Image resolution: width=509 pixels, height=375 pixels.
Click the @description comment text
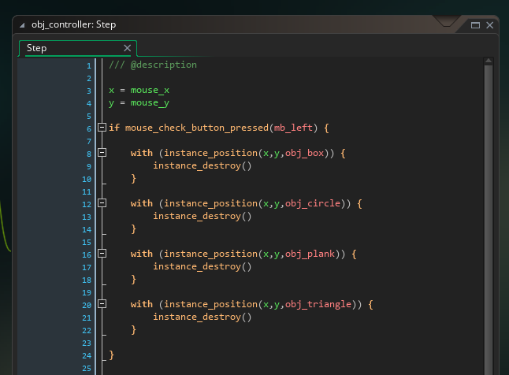click(x=163, y=65)
